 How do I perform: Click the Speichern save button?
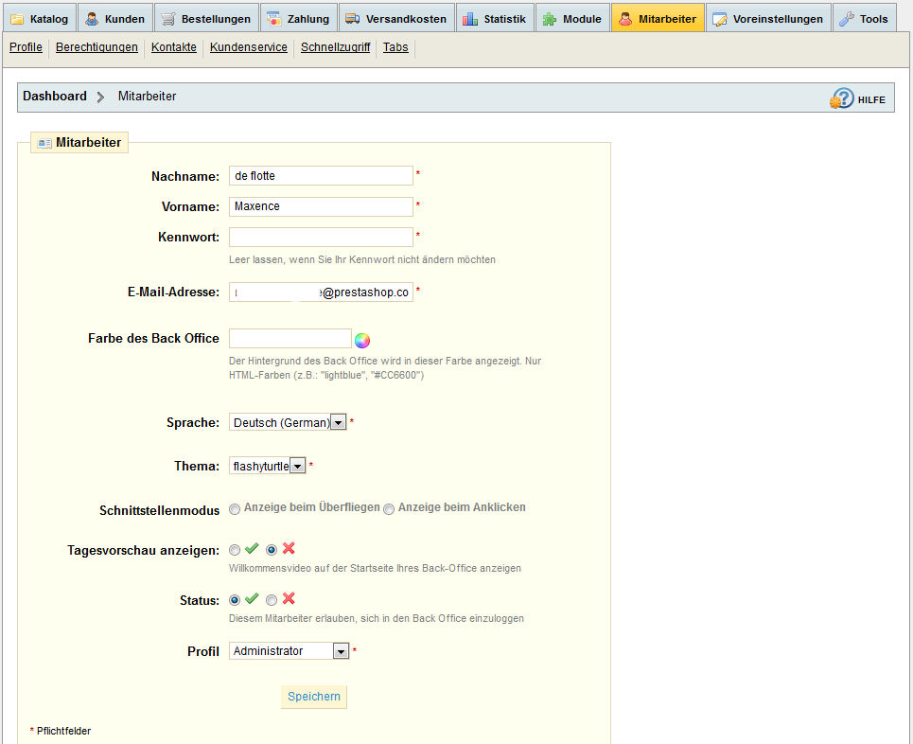314,697
